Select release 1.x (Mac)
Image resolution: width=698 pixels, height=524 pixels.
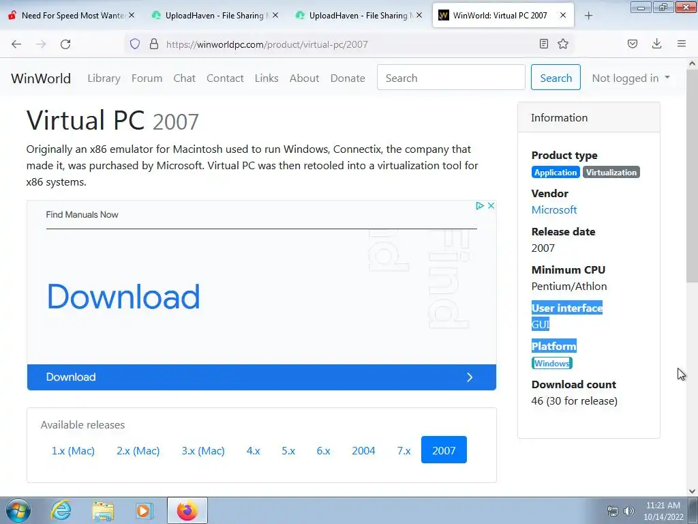(73, 450)
